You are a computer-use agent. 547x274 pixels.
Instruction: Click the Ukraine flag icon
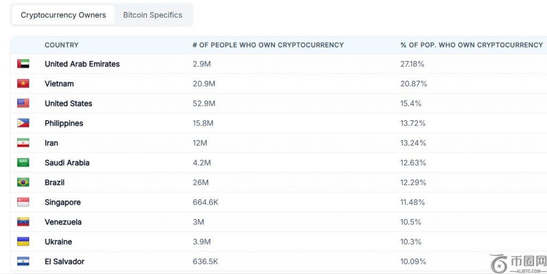(23, 242)
